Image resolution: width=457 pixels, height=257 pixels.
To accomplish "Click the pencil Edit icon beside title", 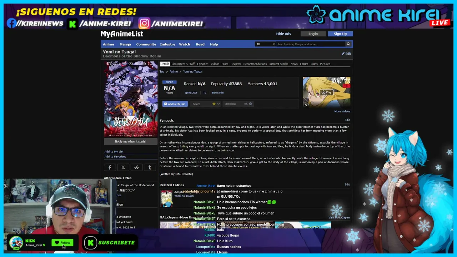I will tap(346, 54).
